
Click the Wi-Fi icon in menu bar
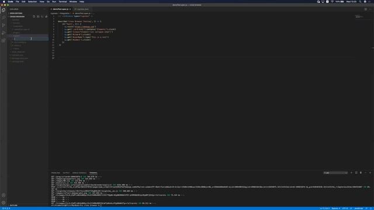pos(332,1)
